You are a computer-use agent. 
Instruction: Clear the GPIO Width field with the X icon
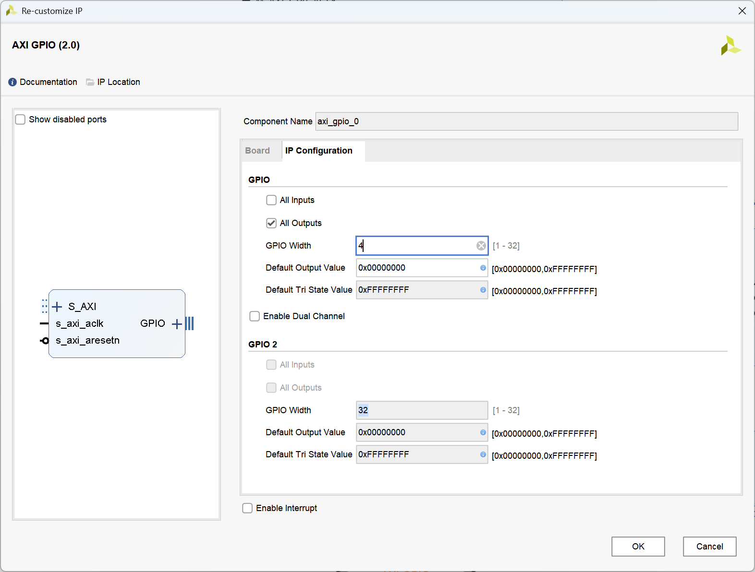click(481, 246)
